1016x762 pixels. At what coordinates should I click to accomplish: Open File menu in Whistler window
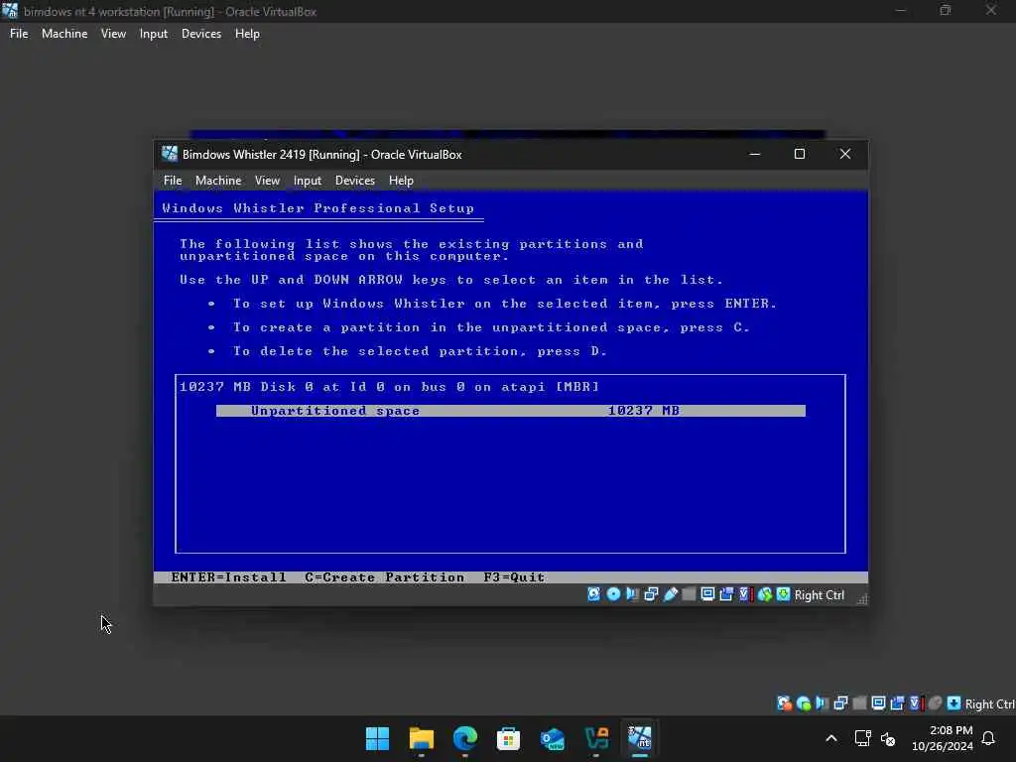pyautogui.click(x=173, y=181)
